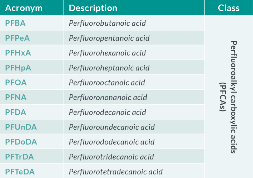
Task: Click the Class column header
Action: [229, 7]
